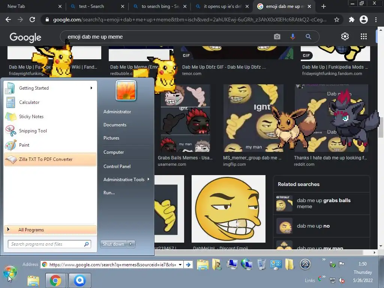This screenshot has height=288, width=384.
Task: Click the Windows Start orb
Action: tap(10, 273)
